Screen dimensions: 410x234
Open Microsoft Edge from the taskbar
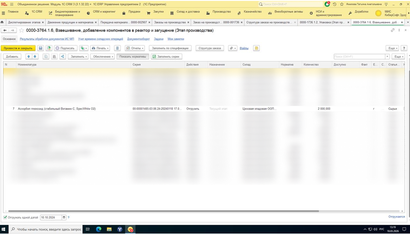(98, 229)
